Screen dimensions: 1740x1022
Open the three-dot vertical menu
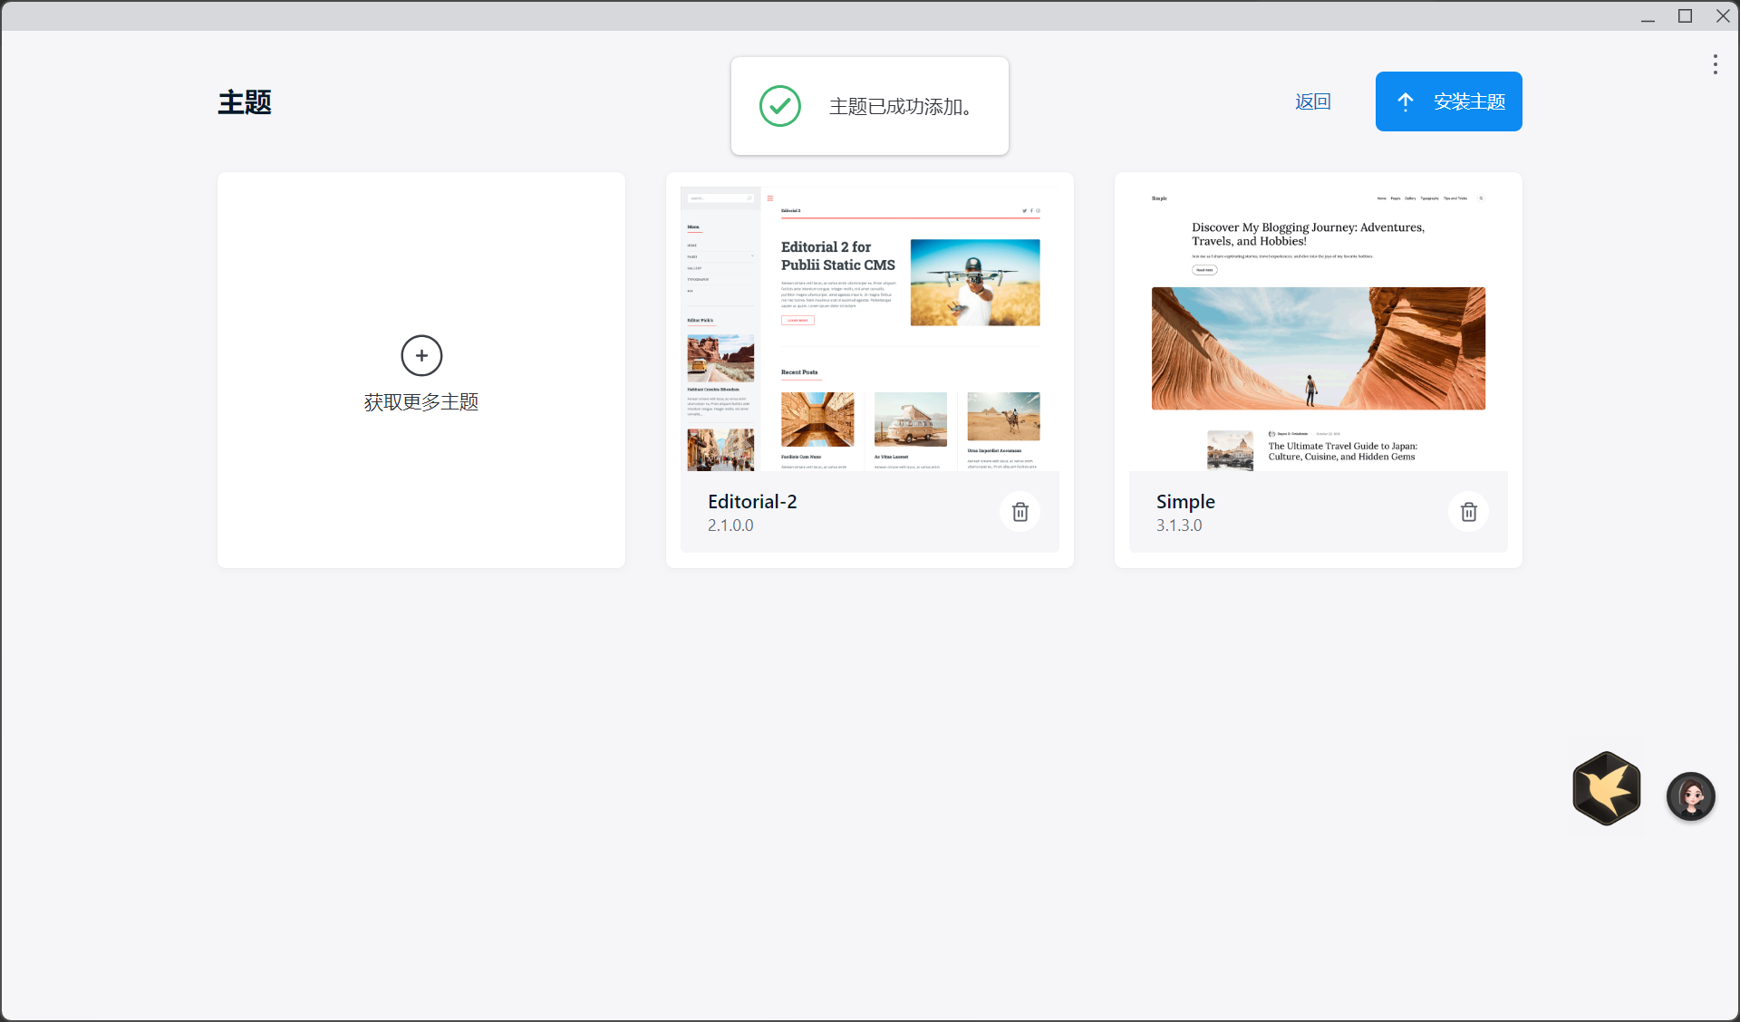point(1715,64)
